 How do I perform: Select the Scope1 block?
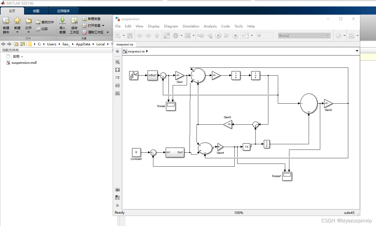click(287, 176)
